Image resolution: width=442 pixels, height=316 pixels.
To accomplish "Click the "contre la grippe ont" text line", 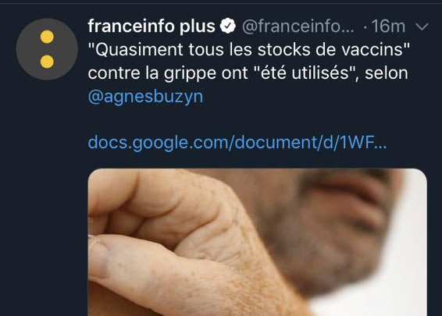I will pyautogui.click(x=248, y=73).
